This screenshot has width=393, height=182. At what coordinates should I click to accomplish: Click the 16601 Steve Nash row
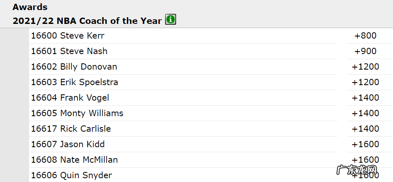69,51
